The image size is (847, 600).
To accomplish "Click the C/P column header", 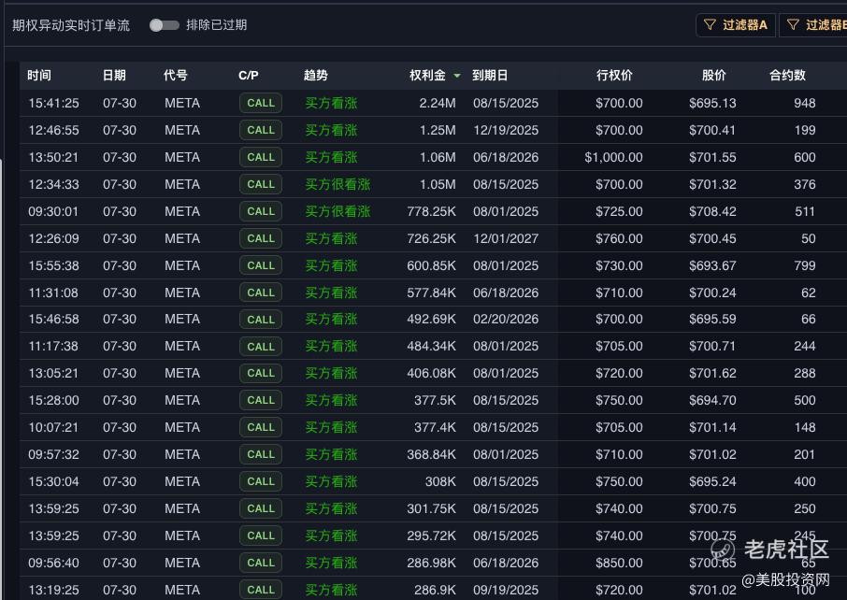I will 249,75.
